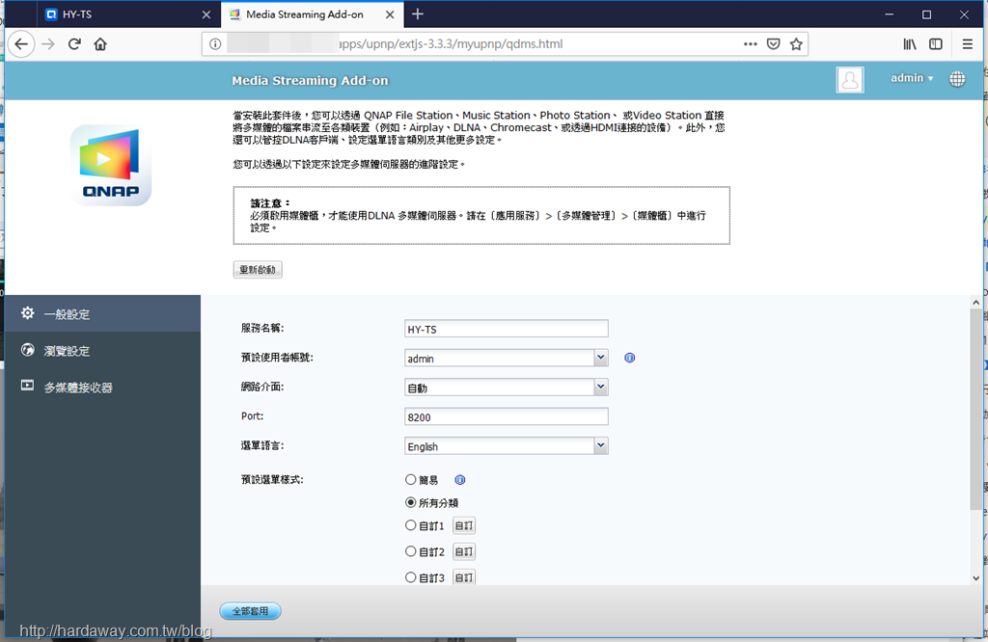The image size is (988, 642).
Task: Choose the 自訂1 radio option
Action: click(411, 525)
